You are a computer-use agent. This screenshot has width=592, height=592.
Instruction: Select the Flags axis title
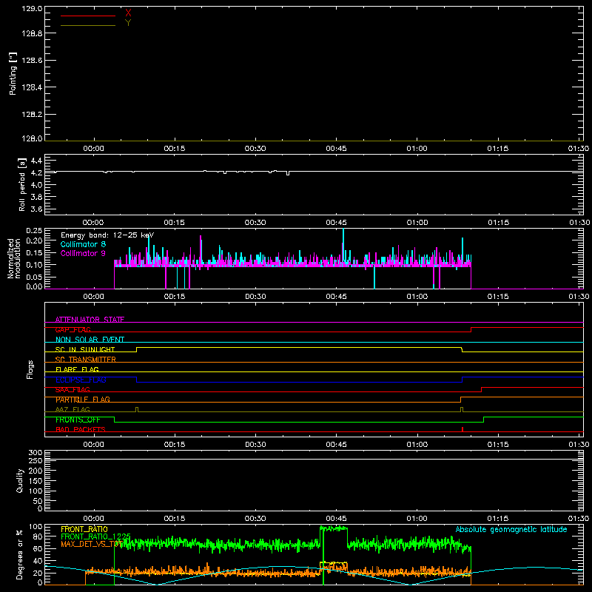point(30,369)
